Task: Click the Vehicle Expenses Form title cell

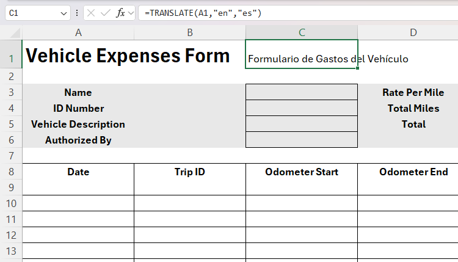Action: point(128,56)
